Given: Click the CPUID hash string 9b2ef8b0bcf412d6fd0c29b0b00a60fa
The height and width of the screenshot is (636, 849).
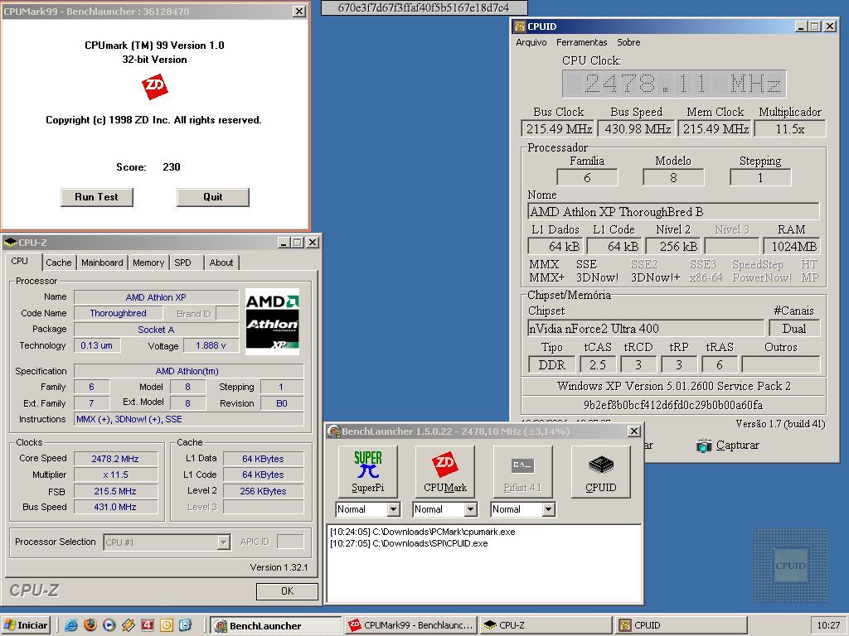Looking at the screenshot, I should (673, 405).
